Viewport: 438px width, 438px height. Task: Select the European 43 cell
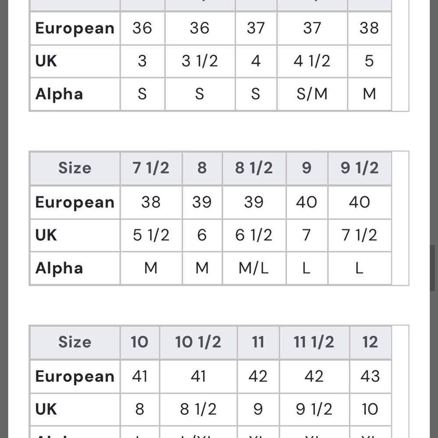click(x=370, y=376)
